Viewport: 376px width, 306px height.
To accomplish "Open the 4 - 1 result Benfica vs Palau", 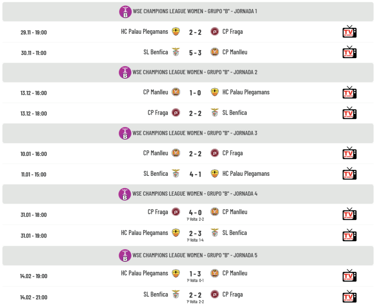I will (x=195, y=174).
